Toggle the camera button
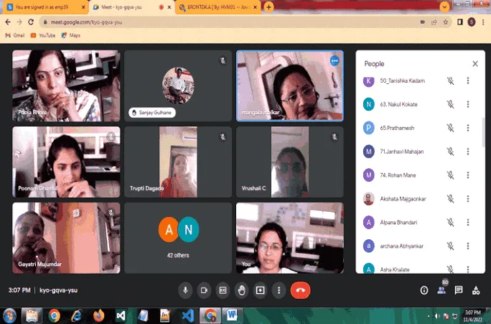This screenshot has width=491, height=324. 204,290
